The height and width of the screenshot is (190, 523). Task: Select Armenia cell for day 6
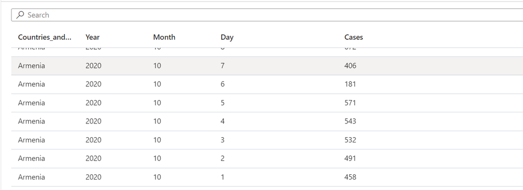(31, 84)
